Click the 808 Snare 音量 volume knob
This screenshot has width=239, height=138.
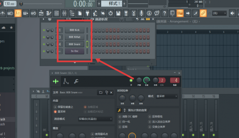point(147,80)
